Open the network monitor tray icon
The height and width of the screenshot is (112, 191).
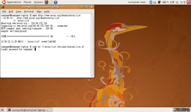point(159,2)
